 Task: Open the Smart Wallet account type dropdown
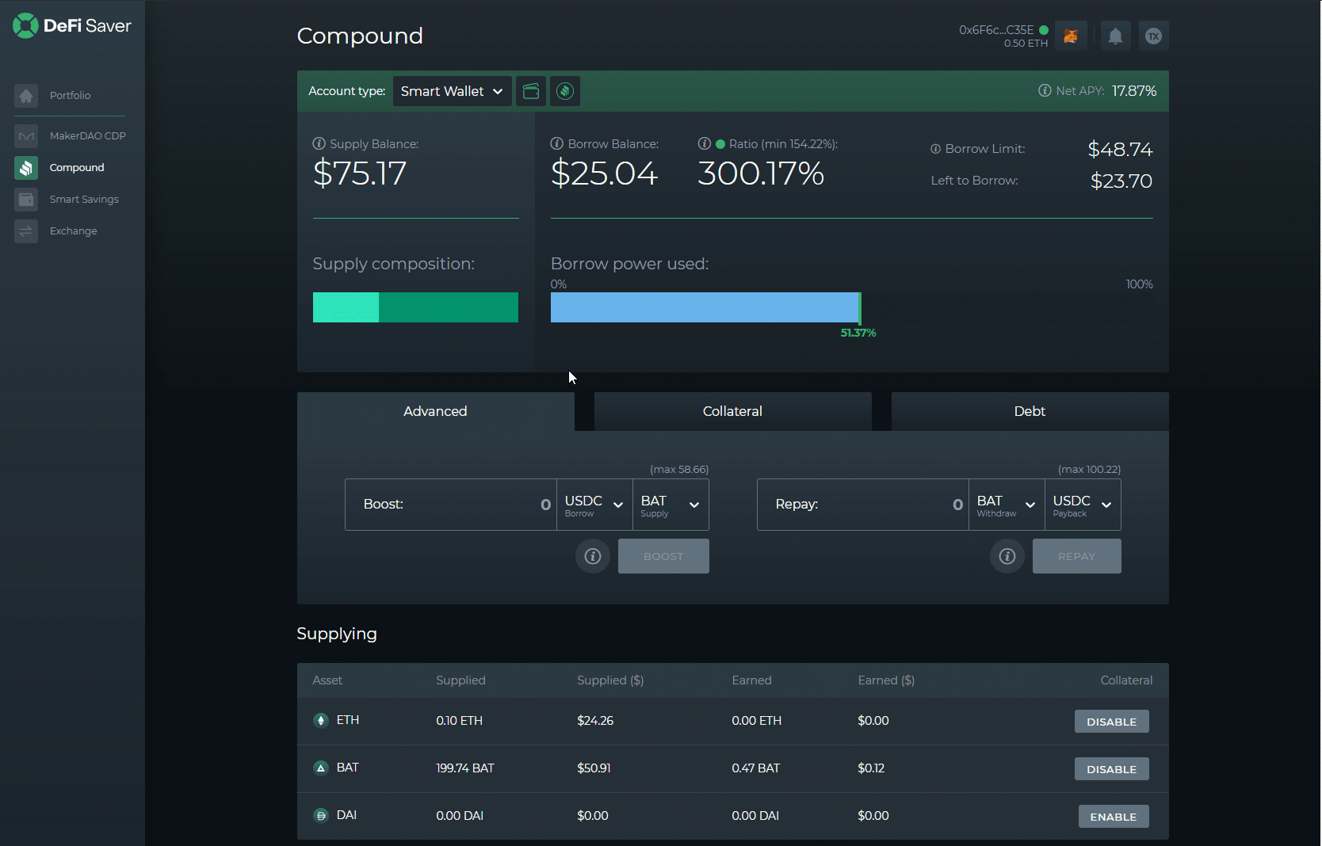click(452, 91)
